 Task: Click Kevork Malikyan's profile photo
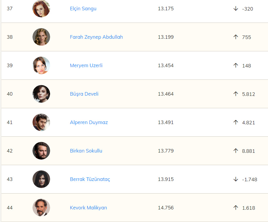click(x=41, y=208)
